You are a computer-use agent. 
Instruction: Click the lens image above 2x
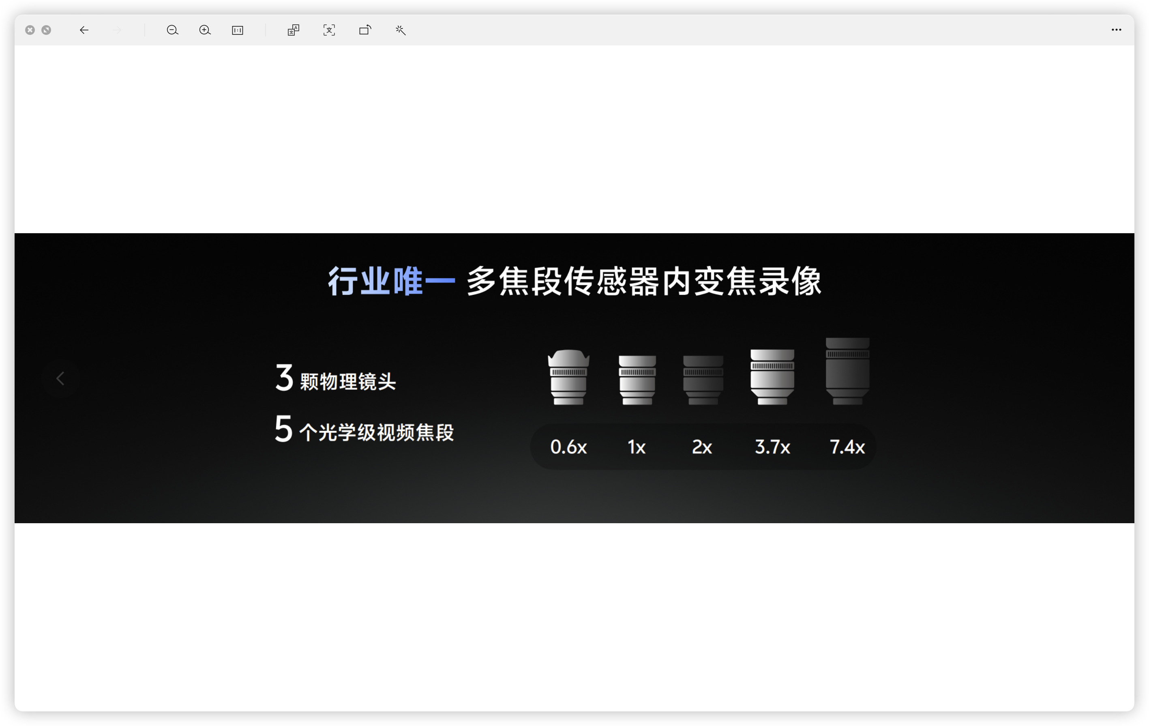[703, 380]
